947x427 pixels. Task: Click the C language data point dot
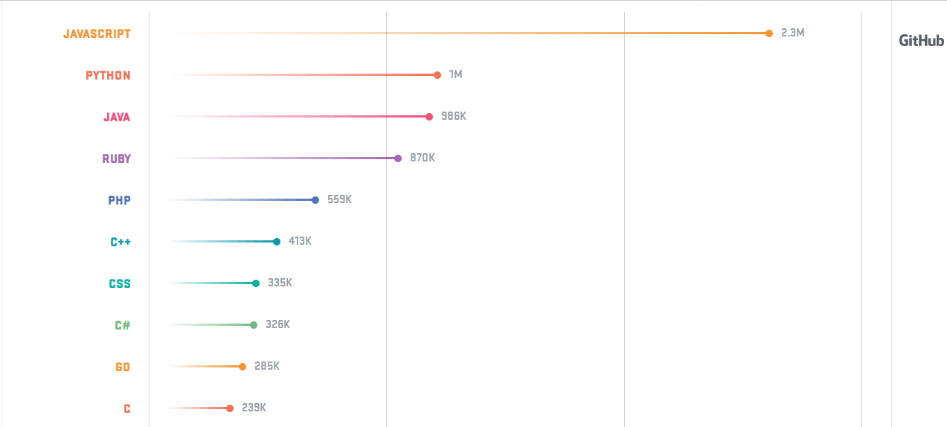(x=230, y=408)
